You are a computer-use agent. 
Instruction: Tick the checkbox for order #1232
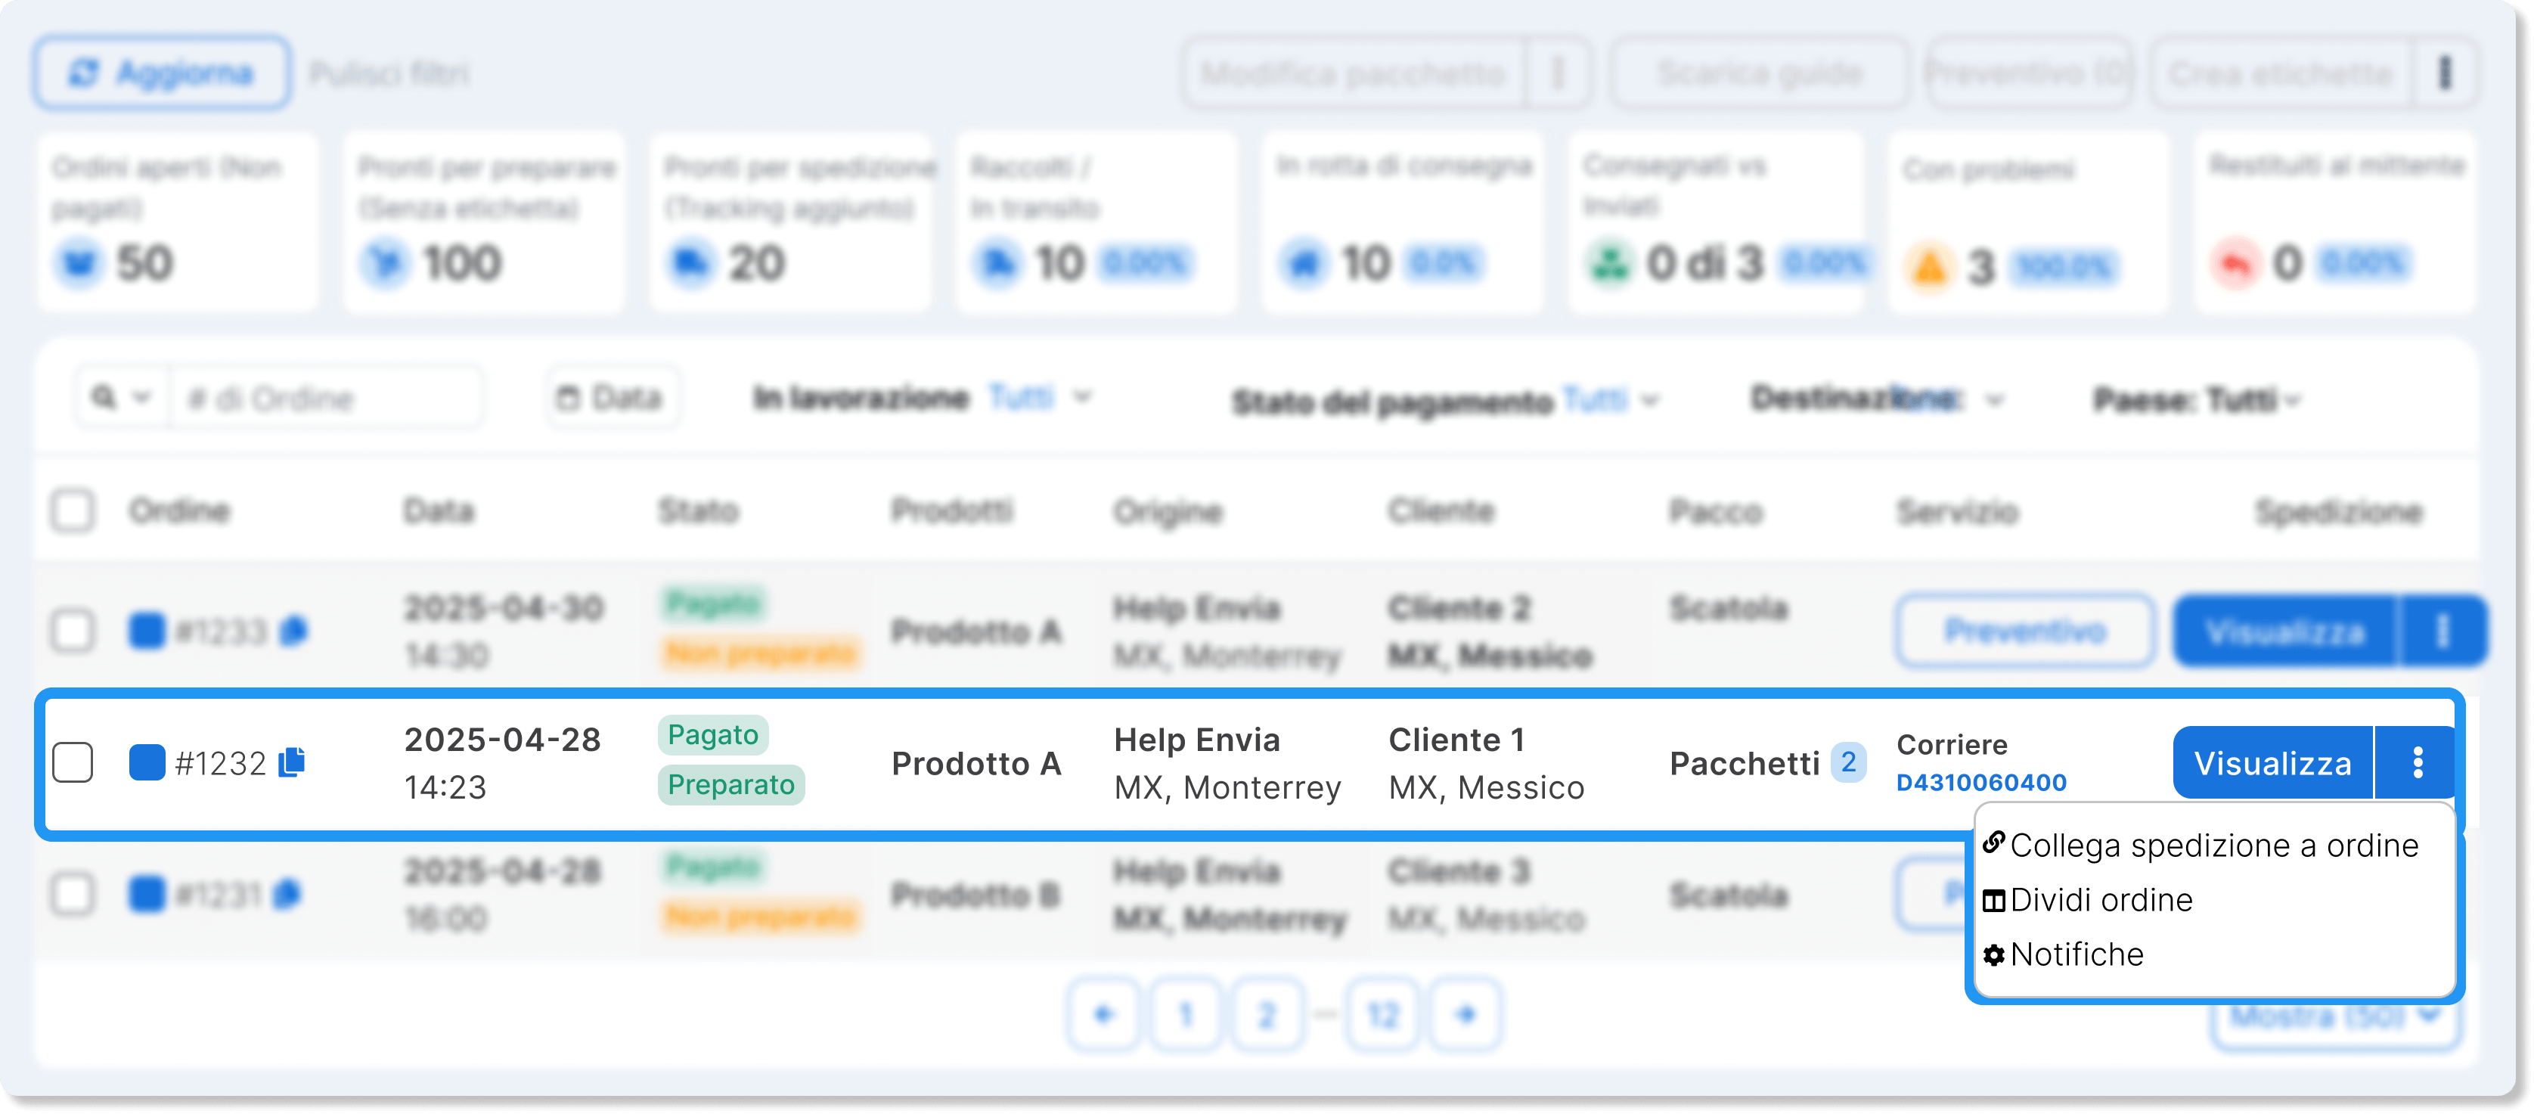point(73,762)
